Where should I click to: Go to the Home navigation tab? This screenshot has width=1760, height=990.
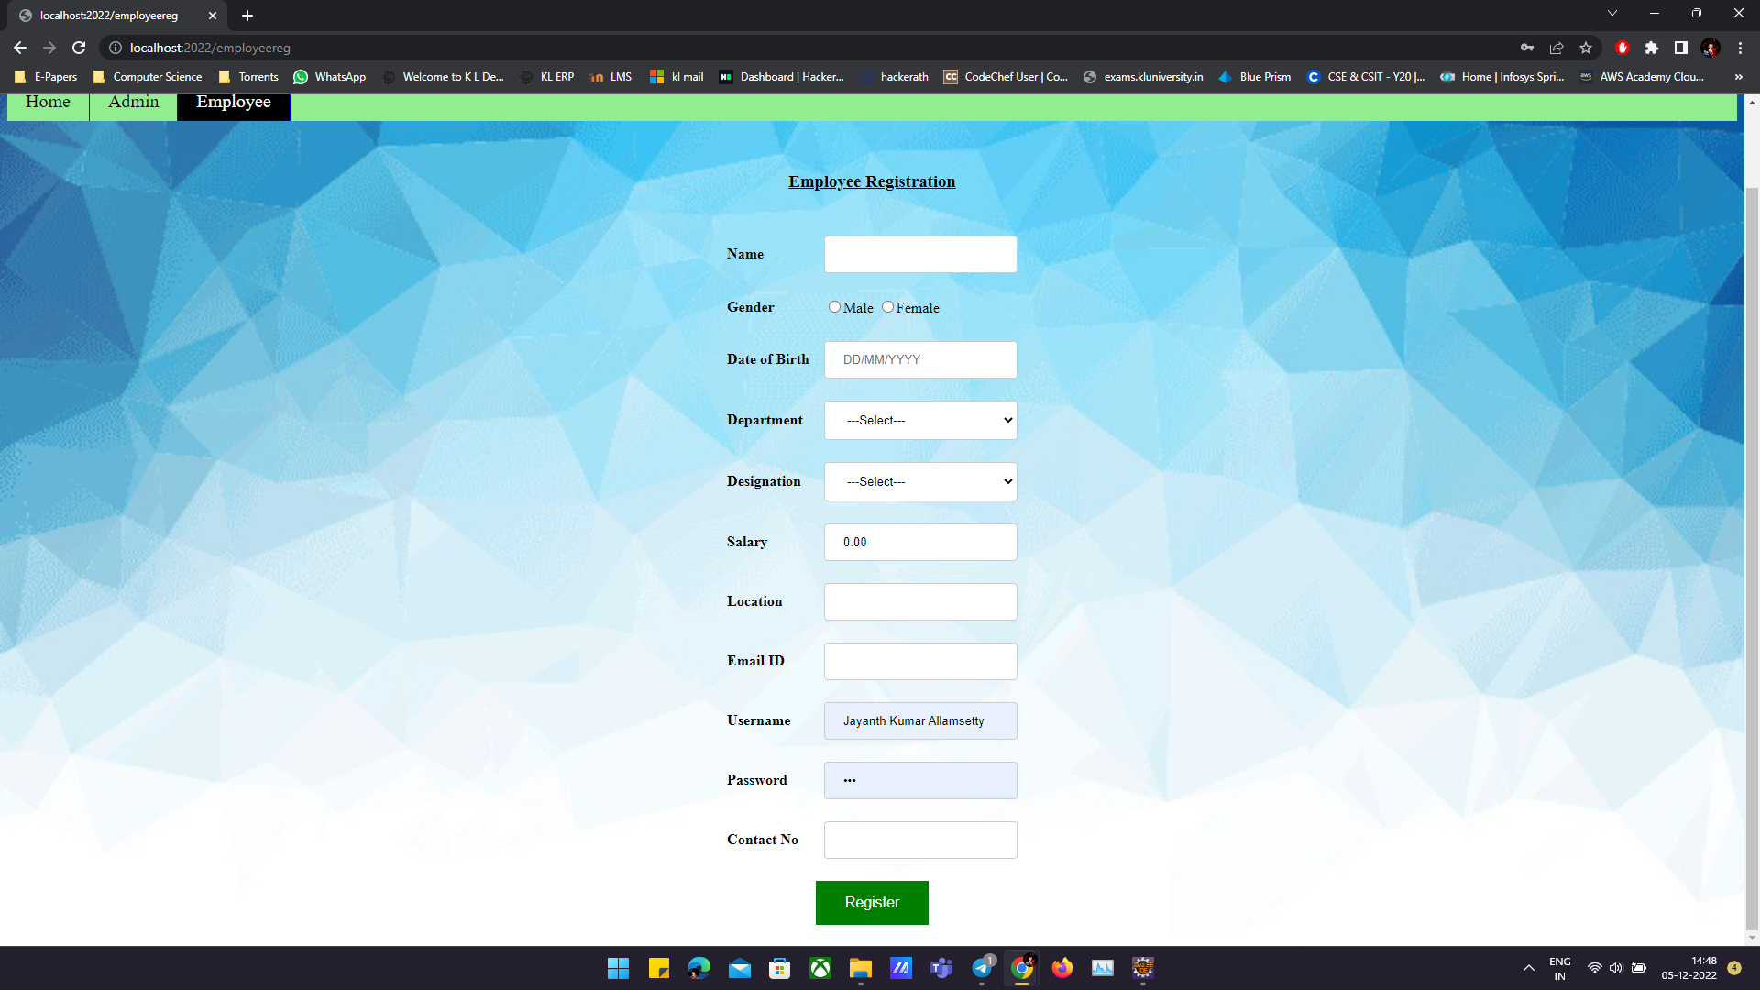[x=48, y=103]
